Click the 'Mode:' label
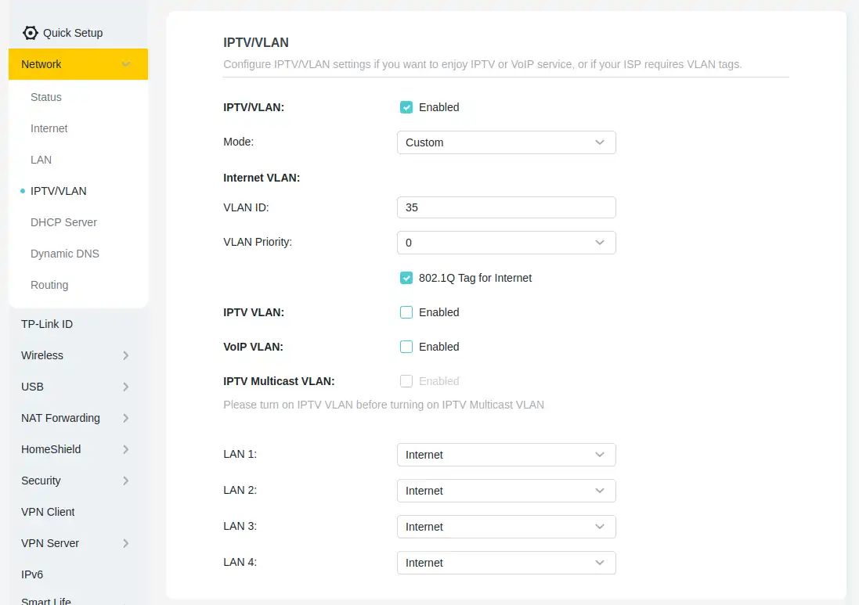This screenshot has width=859, height=605. (238, 142)
